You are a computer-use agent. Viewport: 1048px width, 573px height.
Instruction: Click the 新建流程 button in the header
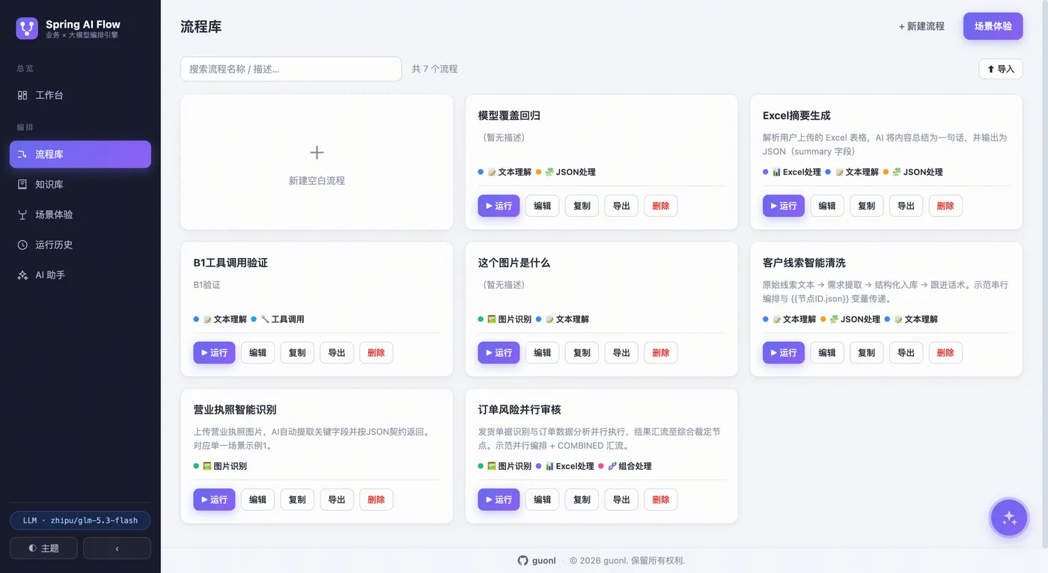point(921,26)
